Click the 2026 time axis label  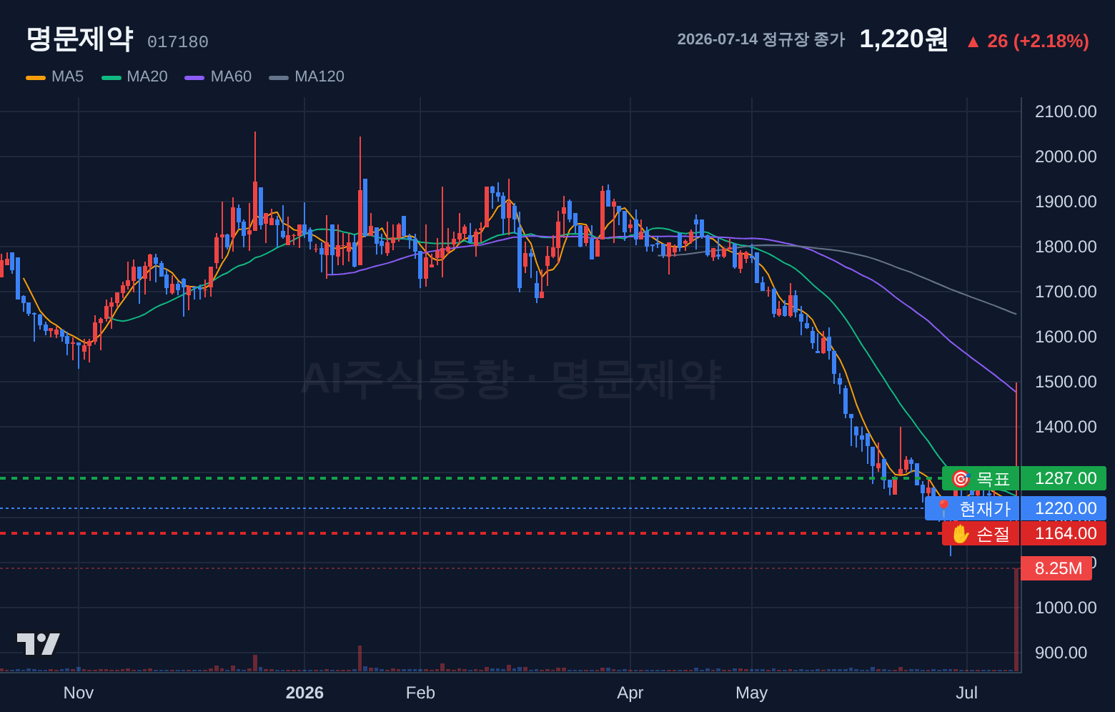click(304, 693)
